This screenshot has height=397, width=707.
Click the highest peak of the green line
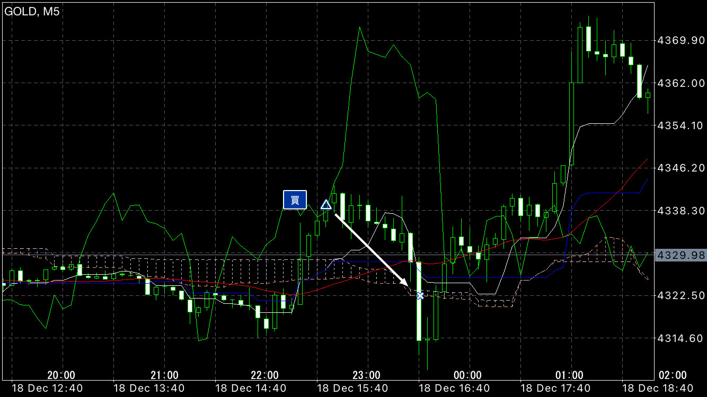click(x=359, y=26)
